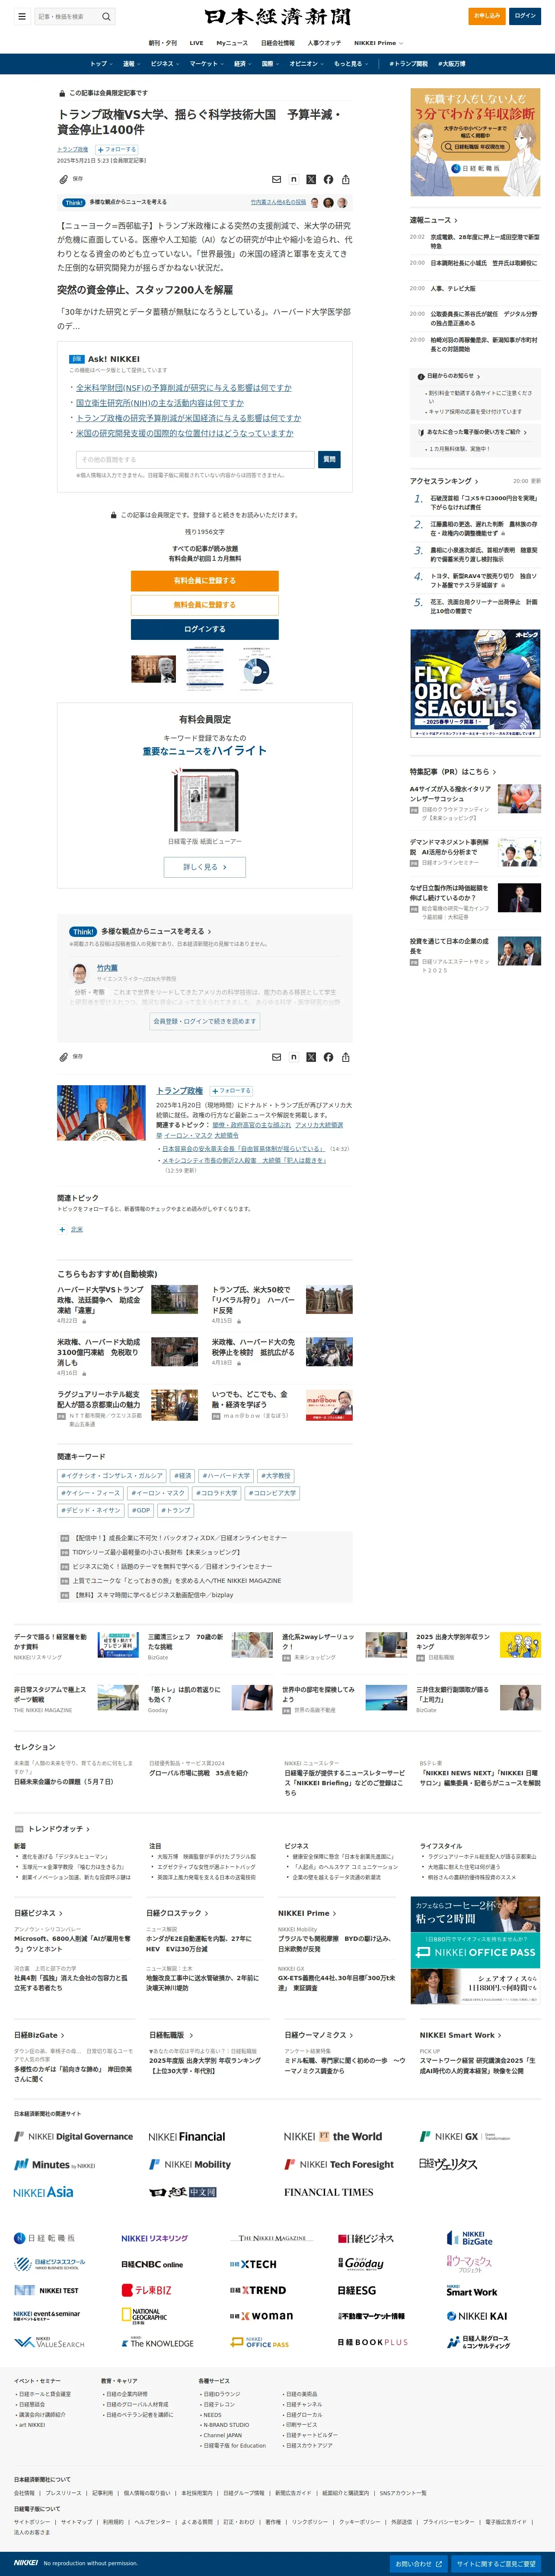Click 会員登録・ログインで続きを読めます button
Screen dimensions: 555x2576
[x=205, y=1021]
